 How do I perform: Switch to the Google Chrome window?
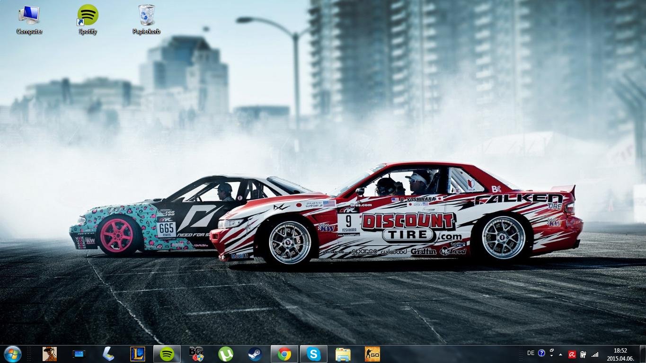pos(284,354)
